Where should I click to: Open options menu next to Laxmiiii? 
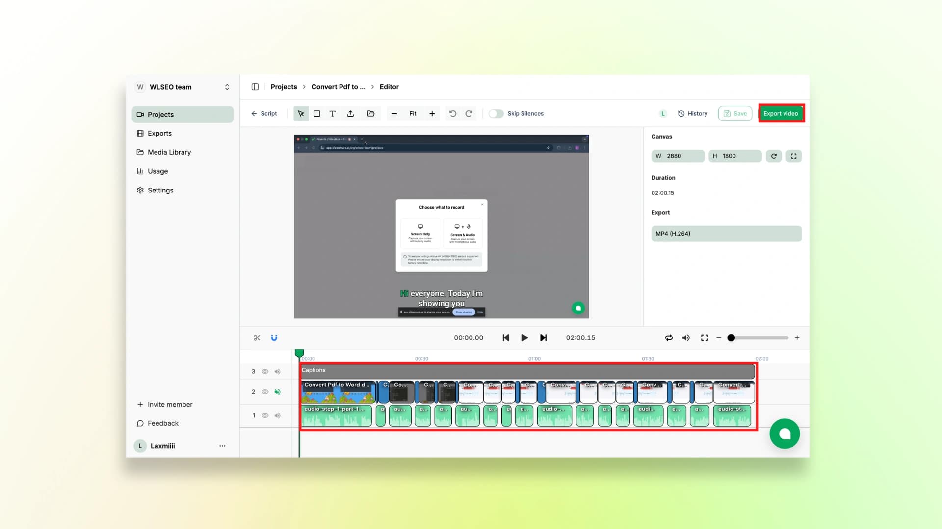coord(222,446)
